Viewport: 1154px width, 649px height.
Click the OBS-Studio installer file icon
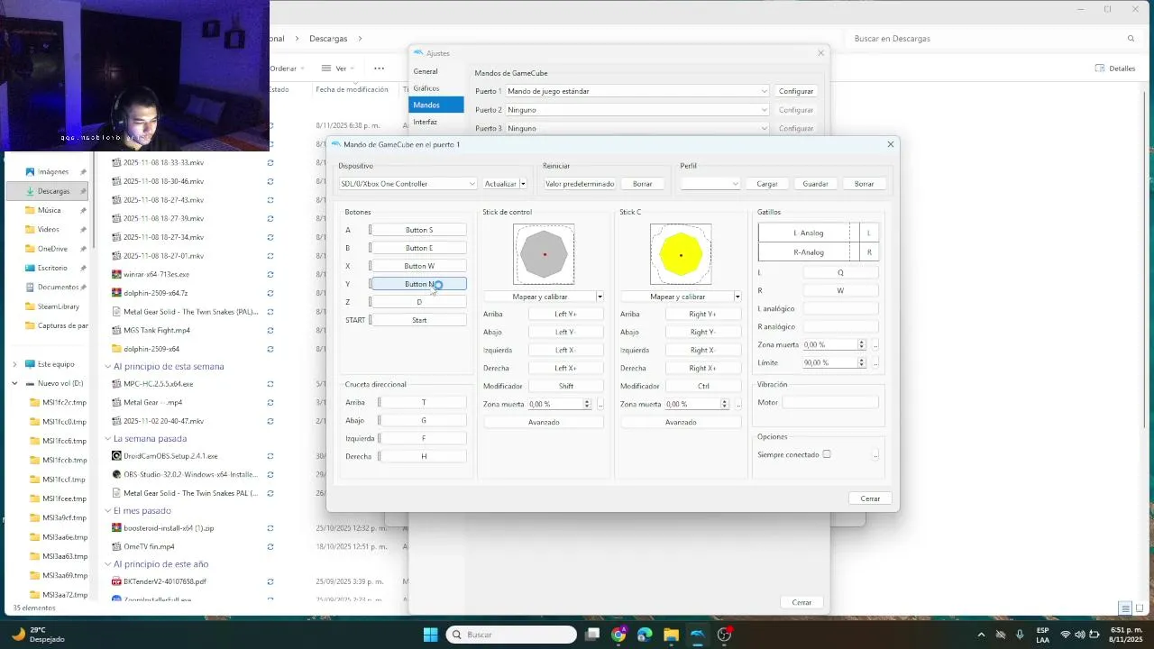tap(116, 474)
